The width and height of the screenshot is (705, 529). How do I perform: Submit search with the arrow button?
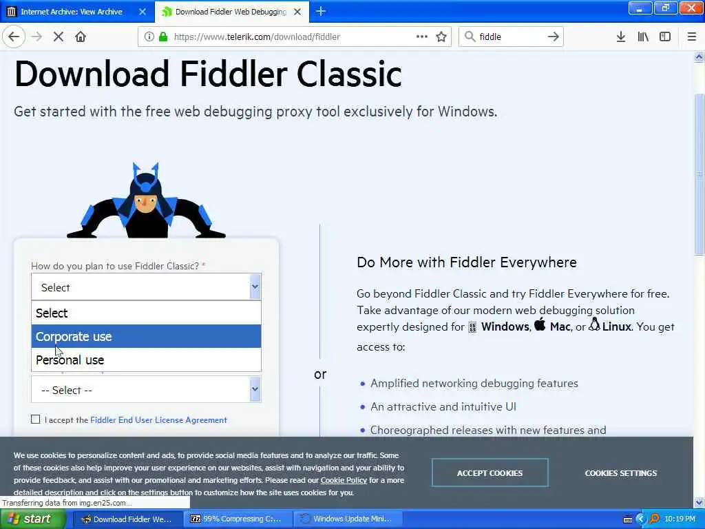[x=554, y=37]
